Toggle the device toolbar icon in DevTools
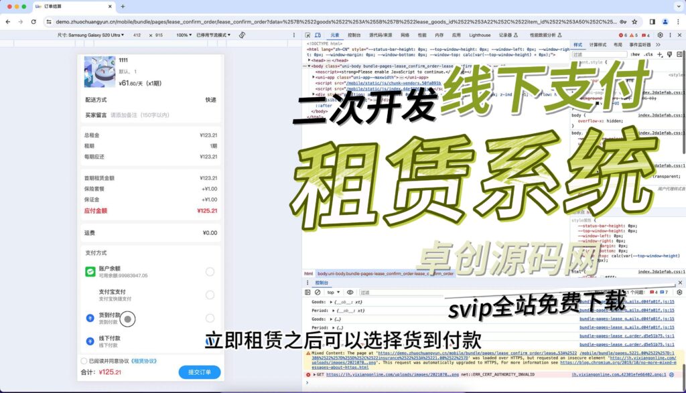686x393 pixels. click(x=318, y=35)
